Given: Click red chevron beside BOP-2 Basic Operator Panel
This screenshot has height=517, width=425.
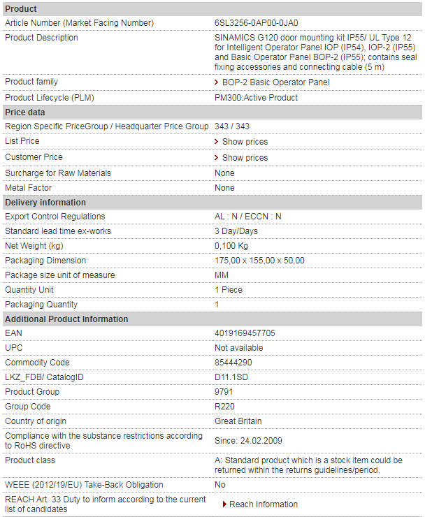Looking at the screenshot, I should click(x=217, y=82).
